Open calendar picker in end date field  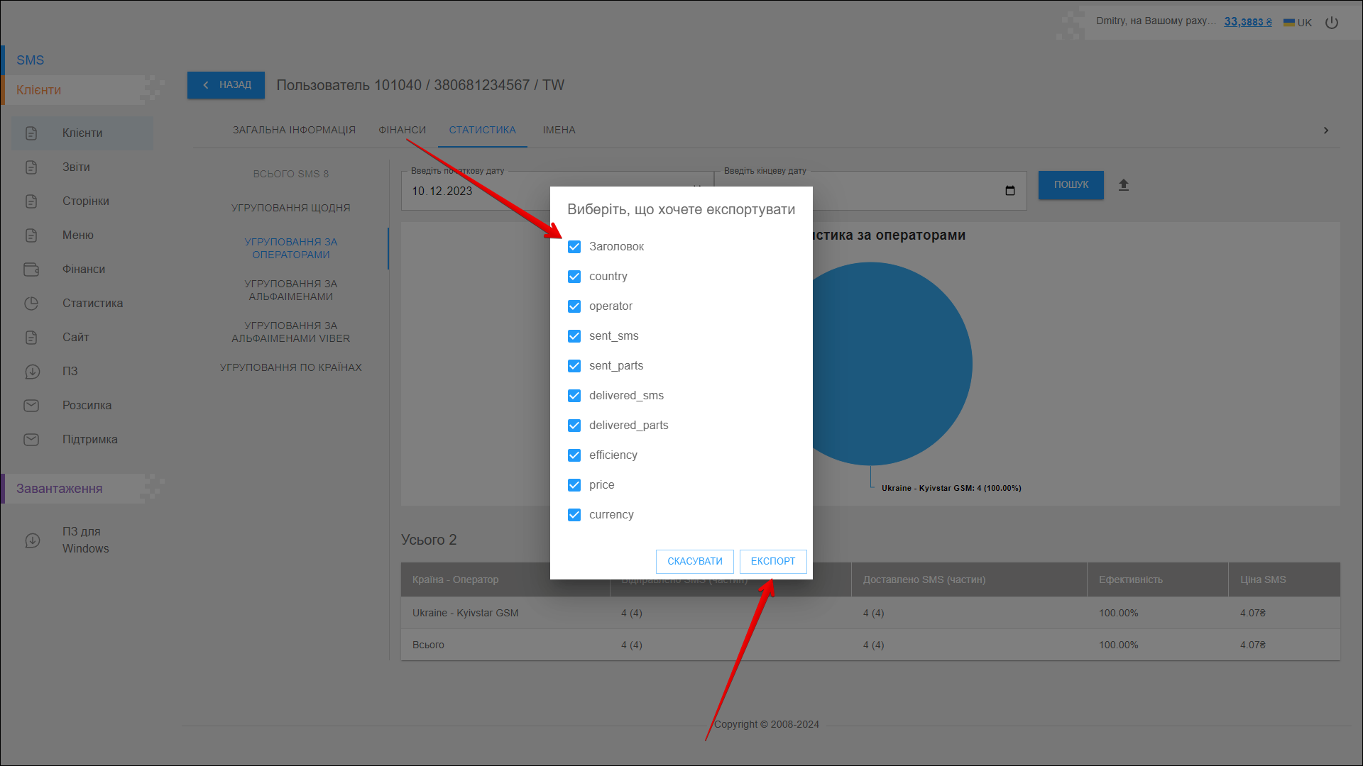tap(1010, 191)
